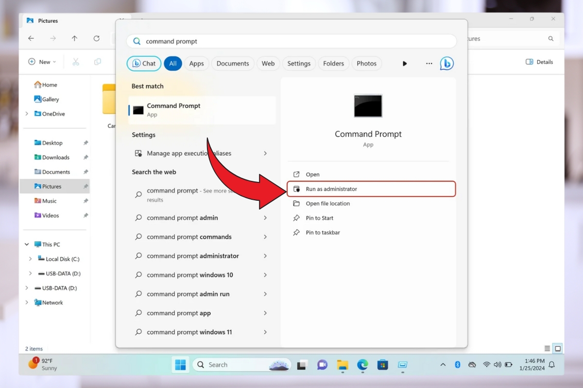
Task: Open Music quick access folder
Action: pyautogui.click(x=46, y=201)
